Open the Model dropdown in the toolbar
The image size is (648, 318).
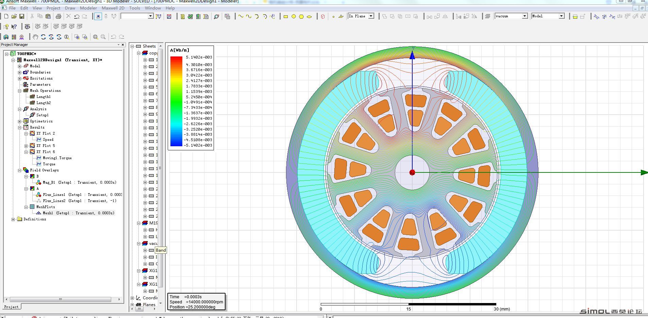(x=562, y=16)
